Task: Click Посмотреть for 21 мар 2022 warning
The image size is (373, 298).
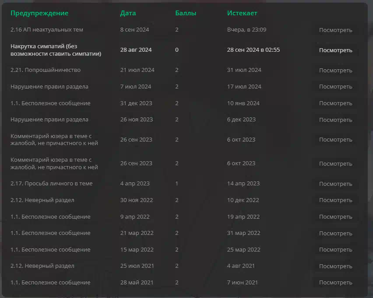Action: click(x=335, y=234)
